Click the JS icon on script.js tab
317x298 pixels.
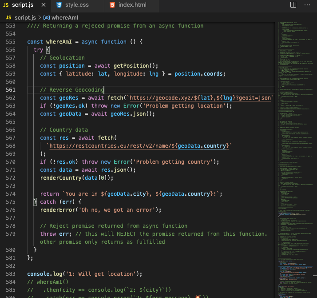coord(6,5)
